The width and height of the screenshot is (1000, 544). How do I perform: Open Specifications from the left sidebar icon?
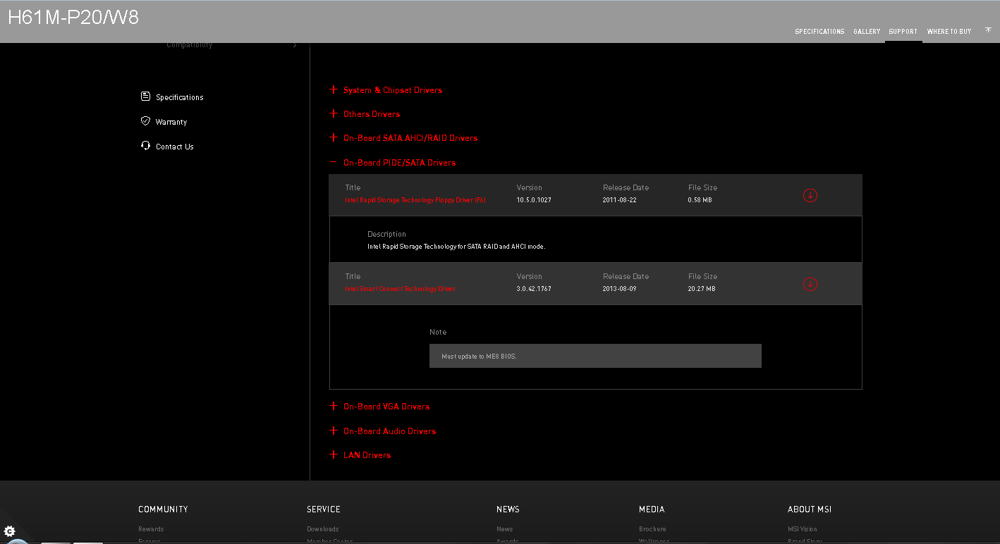click(x=145, y=97)
